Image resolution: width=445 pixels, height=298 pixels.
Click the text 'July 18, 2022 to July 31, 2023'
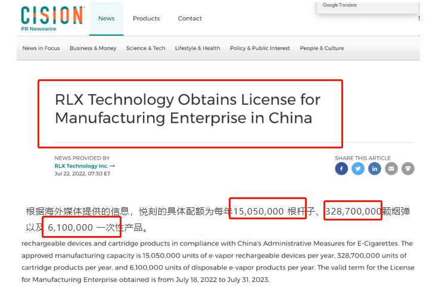(x=222, y=280)
